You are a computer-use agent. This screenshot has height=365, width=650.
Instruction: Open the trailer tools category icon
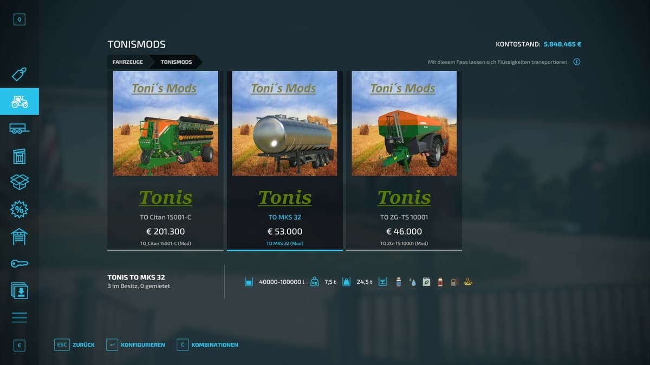19,129
